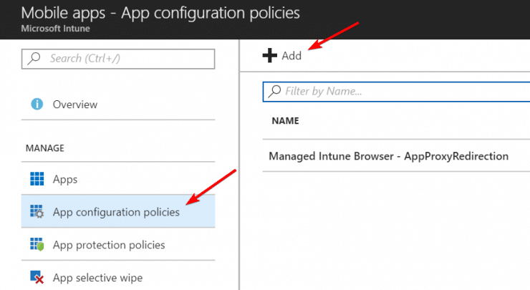The image size is (530, 290).
Task: Click the App protection policies shield icon
Action: click(x=37, y=245)
